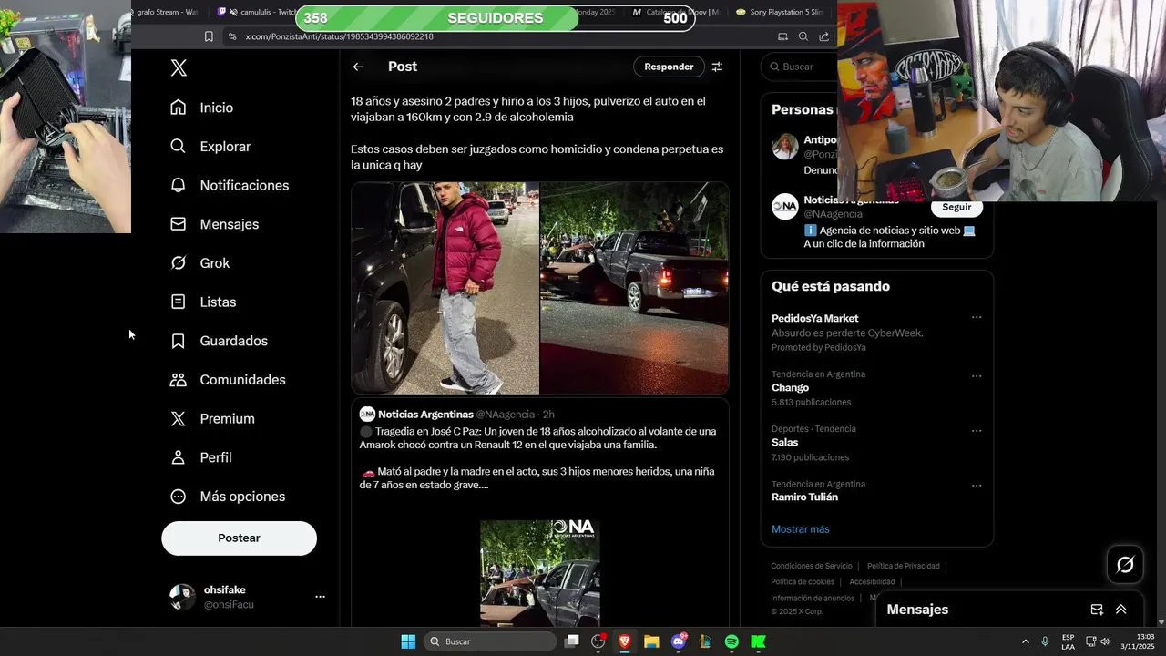
Task: Open Condiciones de Servicio link
Action: 812,566
